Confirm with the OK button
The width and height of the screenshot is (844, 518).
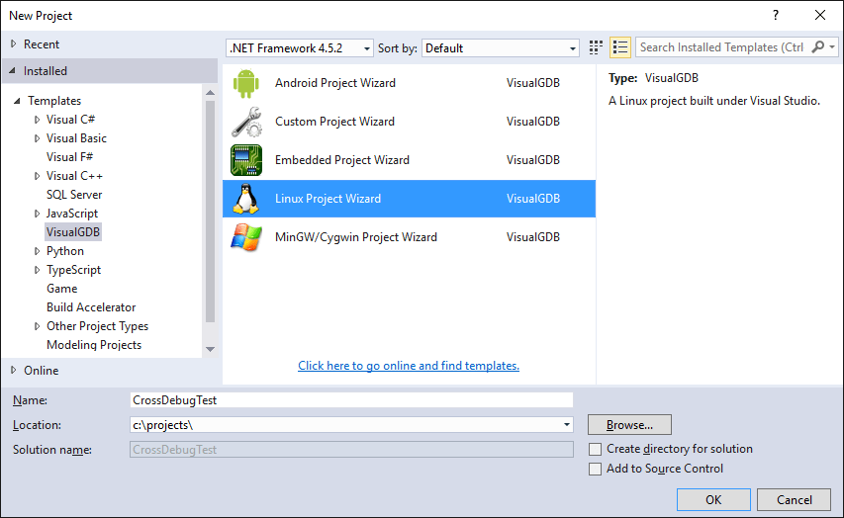[x=713, y=499]
